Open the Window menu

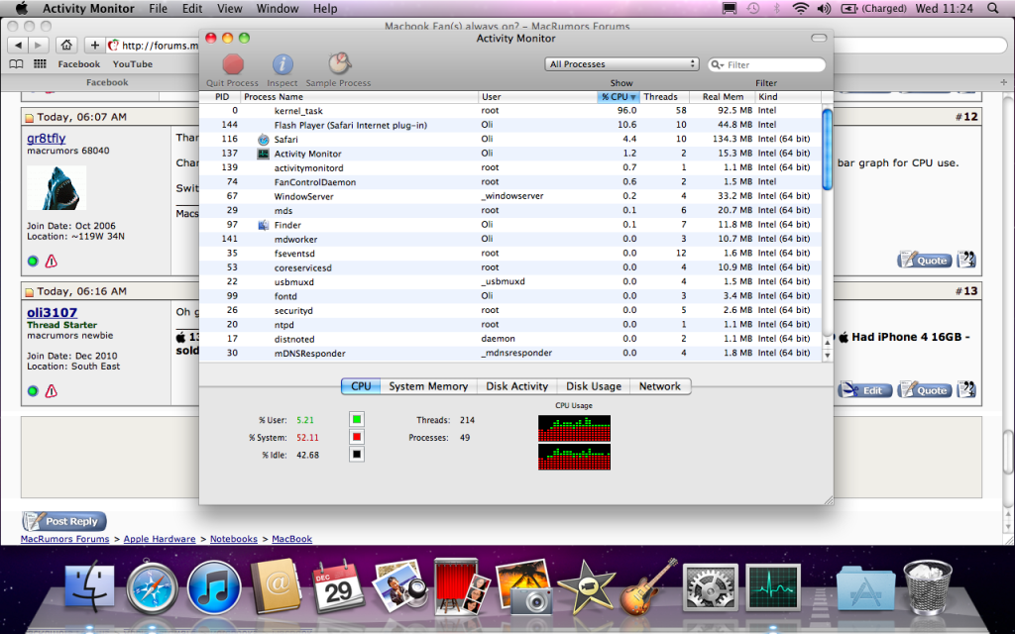[278, 8]
